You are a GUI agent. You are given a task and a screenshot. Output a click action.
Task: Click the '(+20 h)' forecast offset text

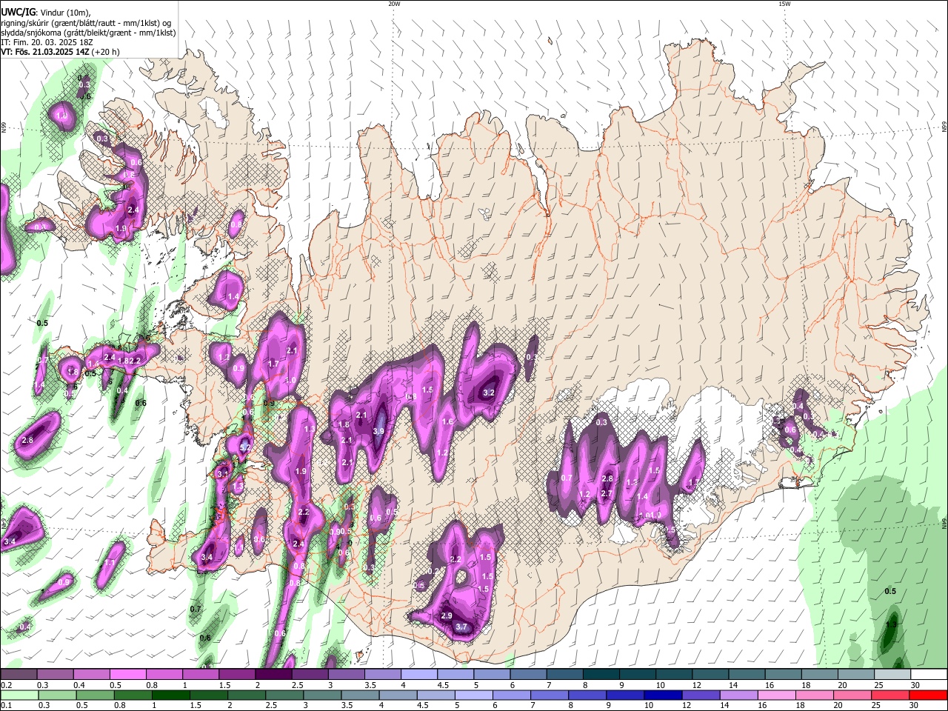click(x=107, y=52)
